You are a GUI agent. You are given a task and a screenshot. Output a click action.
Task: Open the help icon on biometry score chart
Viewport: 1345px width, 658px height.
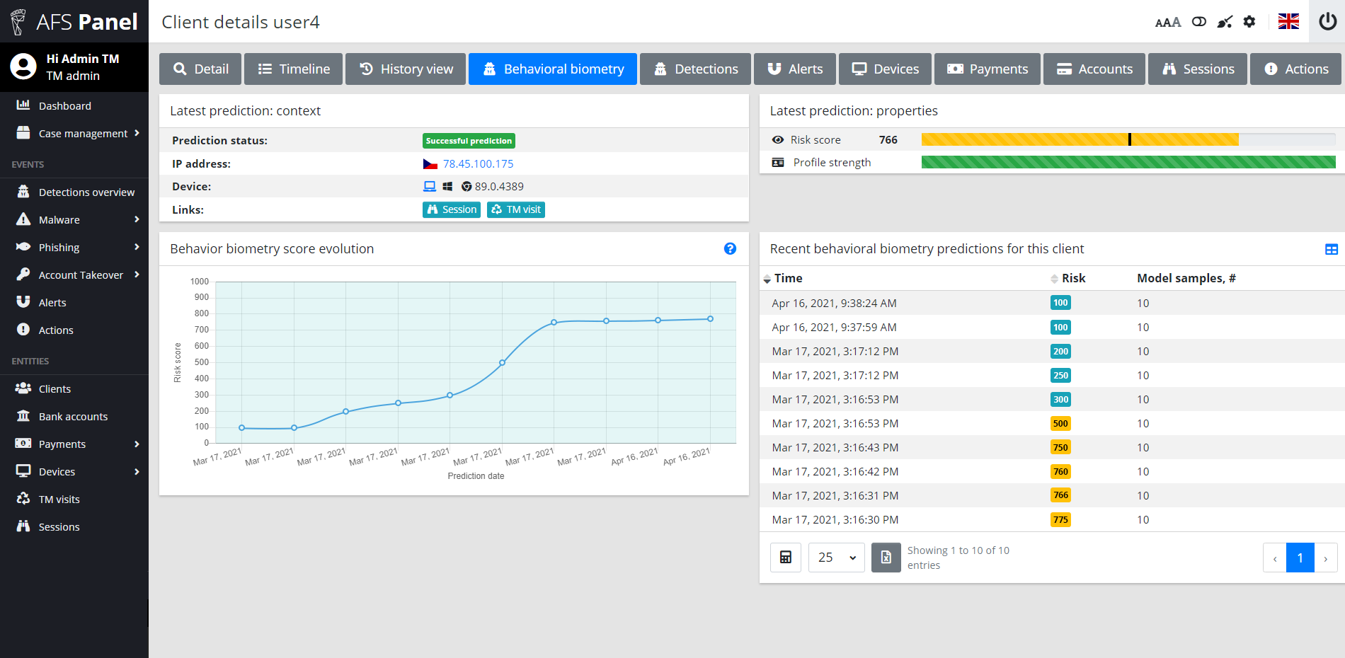(730, 249)
